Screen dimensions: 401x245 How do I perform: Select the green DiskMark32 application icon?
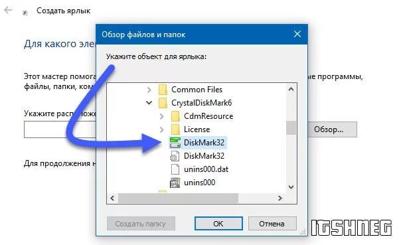(x=175, y=143)
